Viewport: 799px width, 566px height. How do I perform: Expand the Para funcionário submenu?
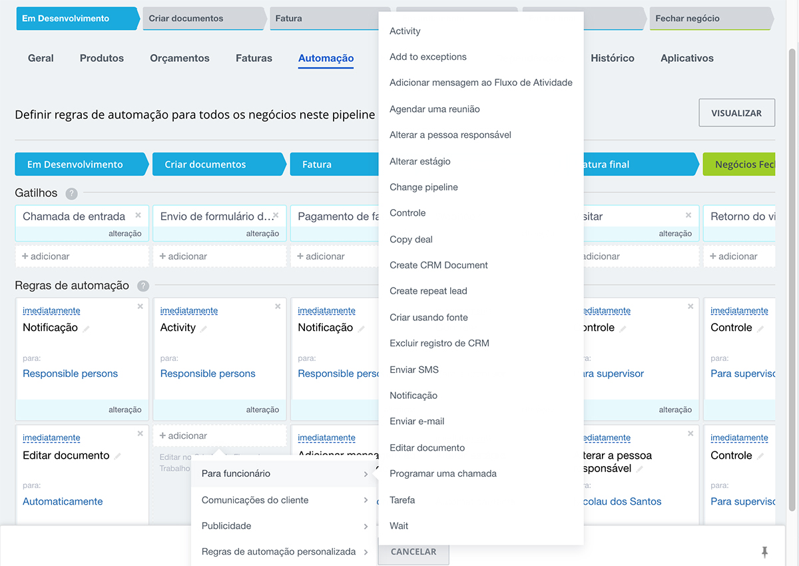click(284, 473)
